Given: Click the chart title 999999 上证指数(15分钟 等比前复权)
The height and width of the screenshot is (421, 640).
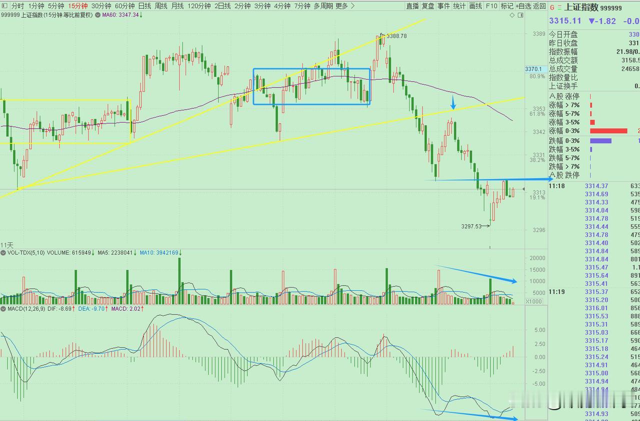Looking at the screenshot, I should click(46, 15).
